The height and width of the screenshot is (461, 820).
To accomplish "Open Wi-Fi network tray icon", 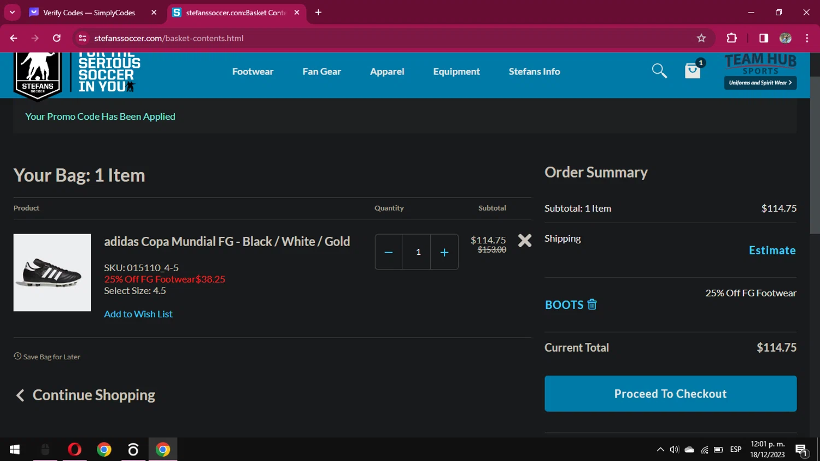I will tap(704, 450).
